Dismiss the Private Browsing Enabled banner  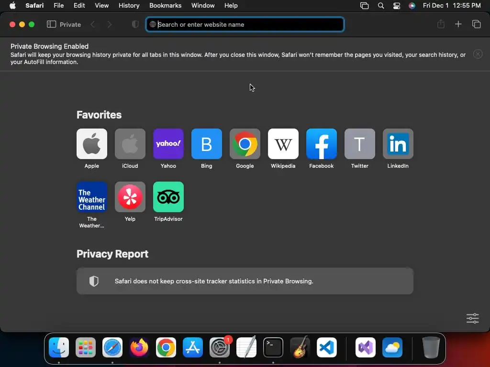click(x=478, y=54)
